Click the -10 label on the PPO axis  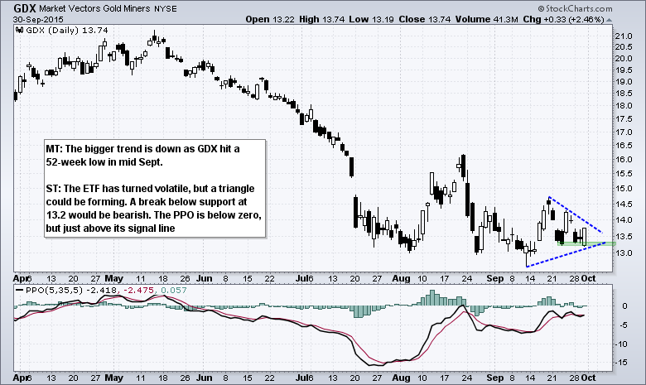click(623, 344)
